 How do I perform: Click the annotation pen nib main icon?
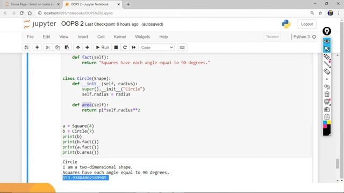click(327, 31)
